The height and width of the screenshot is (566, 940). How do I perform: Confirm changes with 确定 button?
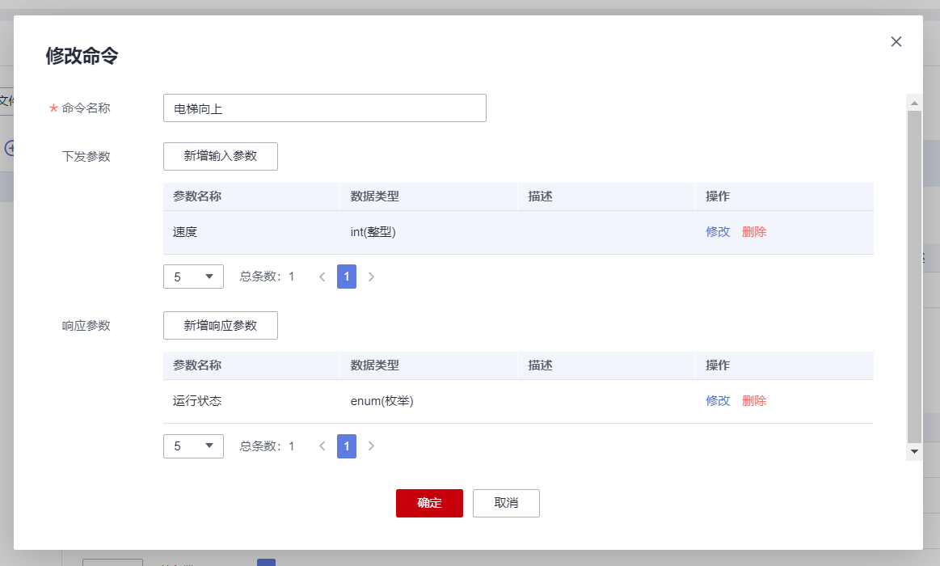(429, 503)
